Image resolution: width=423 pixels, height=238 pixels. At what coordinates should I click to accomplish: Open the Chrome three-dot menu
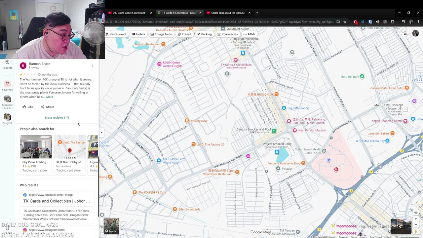pos(418,22)
